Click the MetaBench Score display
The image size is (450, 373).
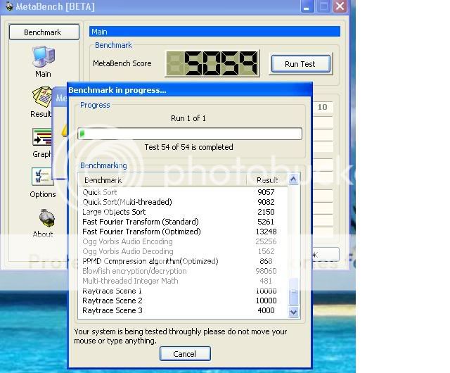(x=212, y=63)
